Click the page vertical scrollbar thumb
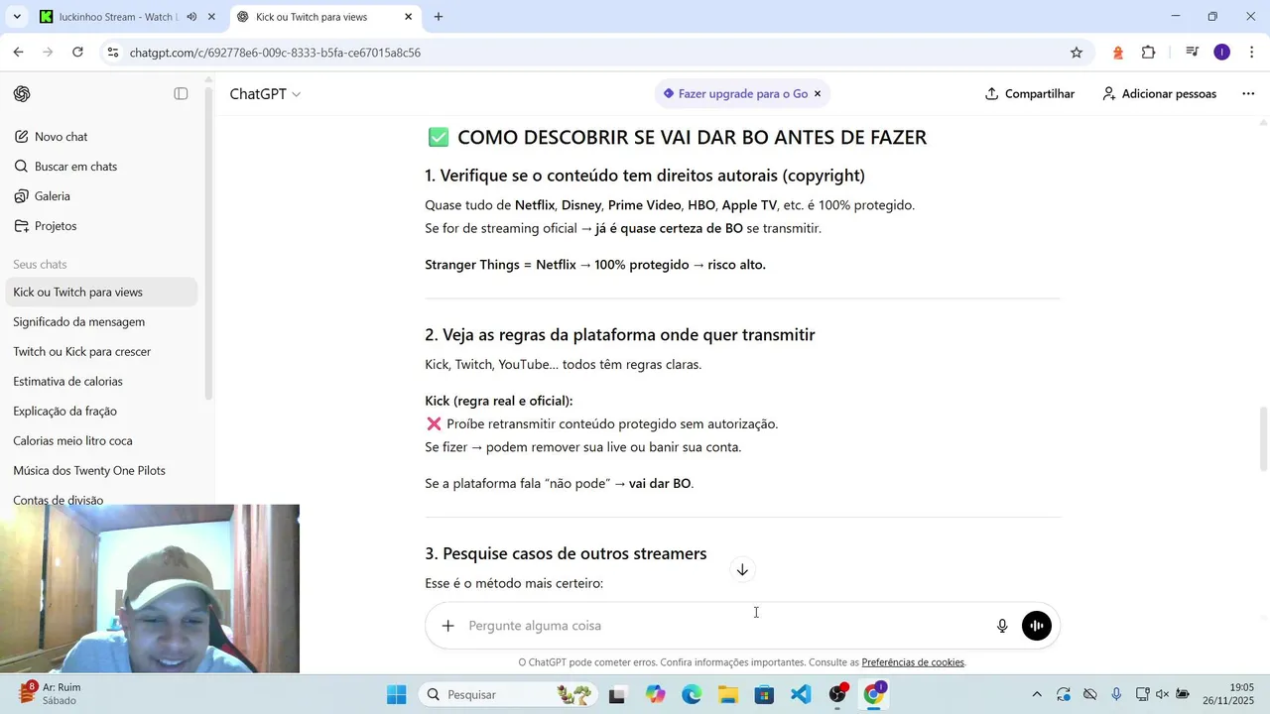 click(1264, 439)
